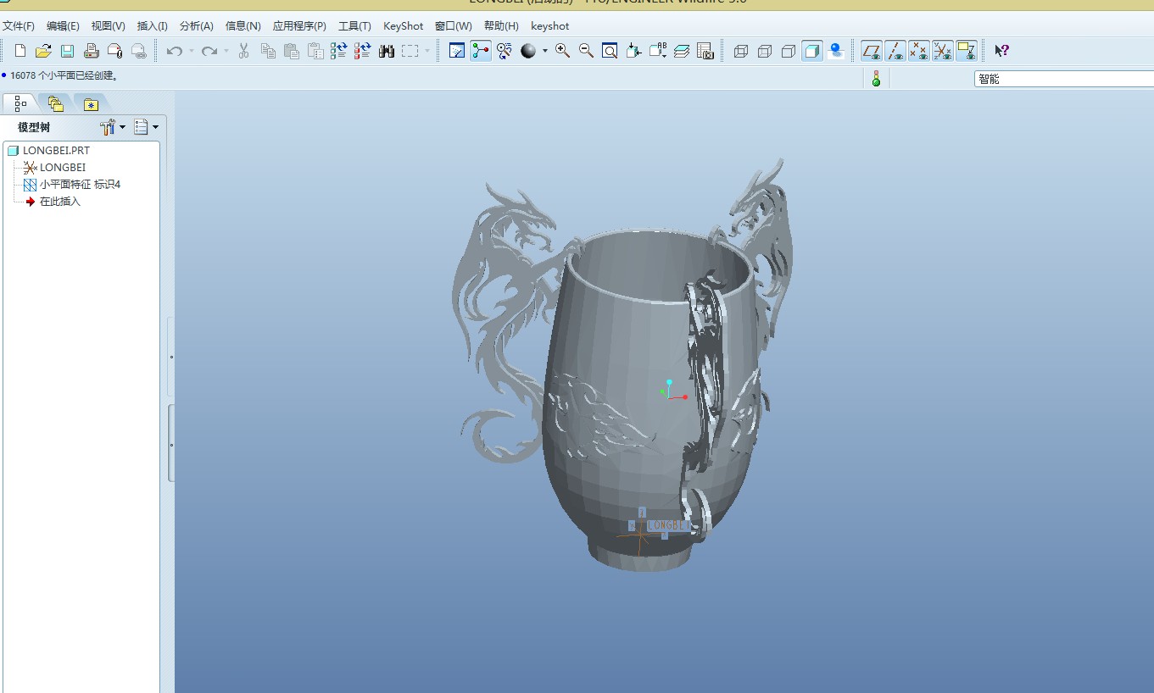The width and height of the screenshot is (1154, 693).
Task: Click the Zoom Out magnifier icon
Action: click(x=586, y=51)
